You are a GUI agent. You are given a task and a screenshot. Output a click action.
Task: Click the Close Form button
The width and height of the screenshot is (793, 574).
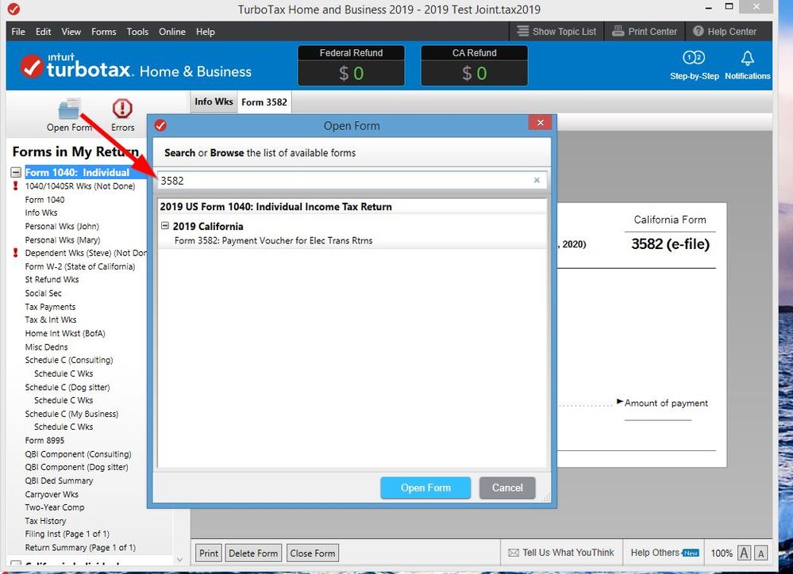click(x=313, y=553)
